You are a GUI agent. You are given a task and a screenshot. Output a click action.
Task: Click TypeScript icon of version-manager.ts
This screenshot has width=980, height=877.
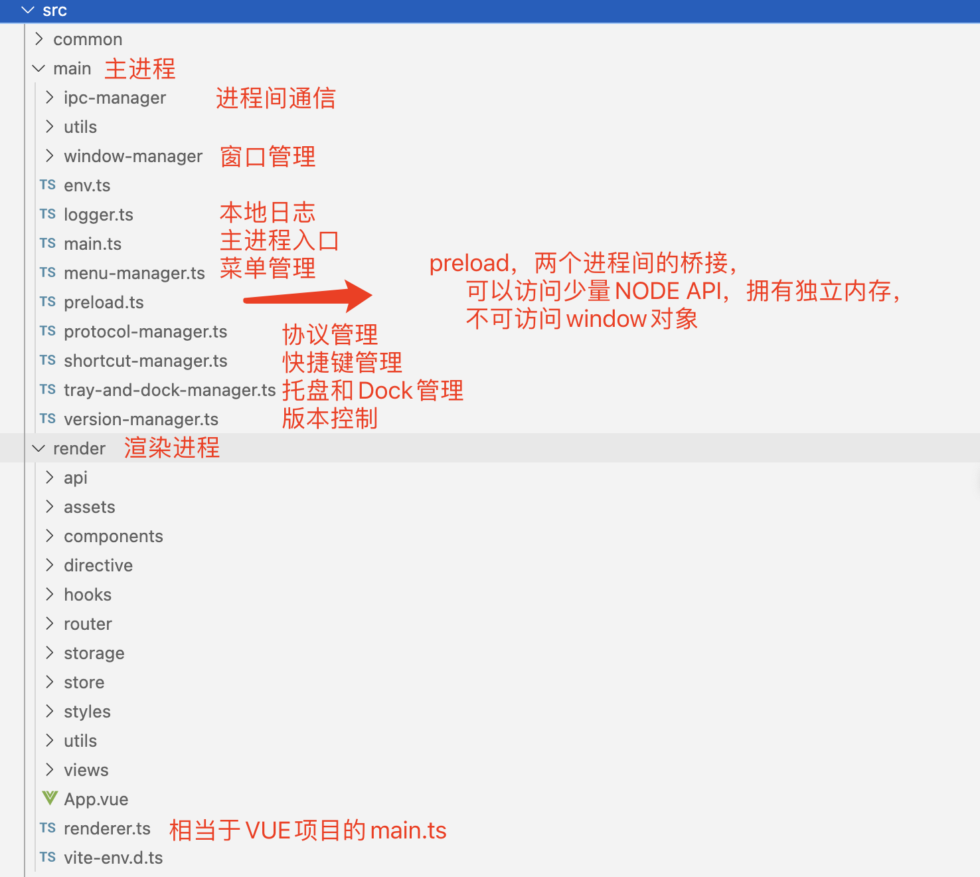click(48, 419)
